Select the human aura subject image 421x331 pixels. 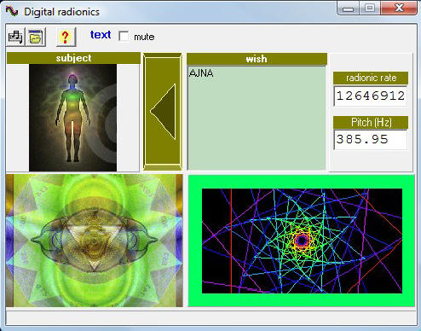[72, 118]
